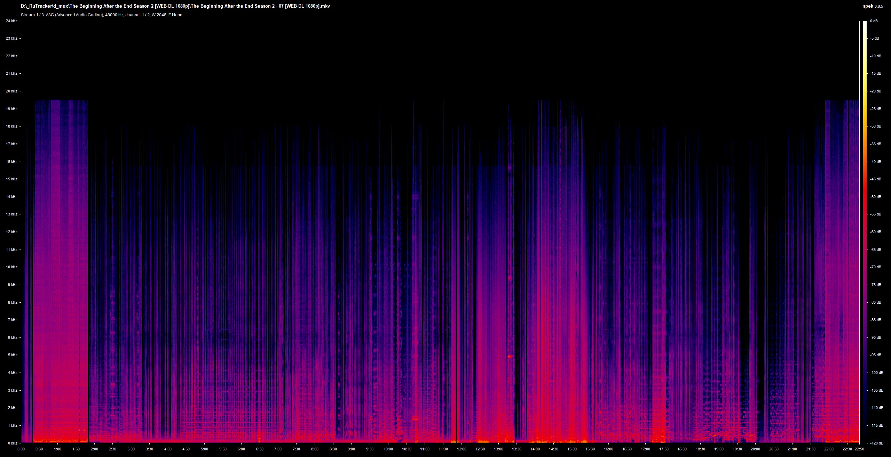
Task: Select the 0 dB scale label
Action: [x=874, y=21]
